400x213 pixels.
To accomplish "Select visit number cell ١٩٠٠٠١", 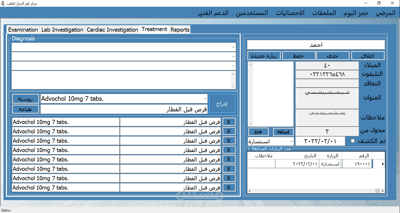I will (356, 164).
